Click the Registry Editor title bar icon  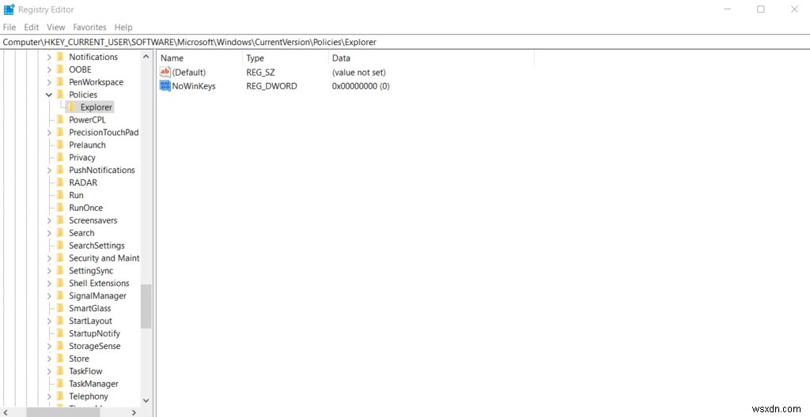tap(9, 9)
